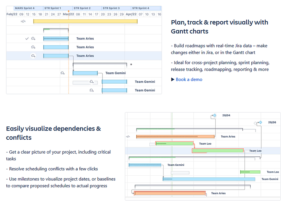This screenshot has height=201, width=286.
Task: Select the STR Sprint 1 header
Action: [58, 8]
